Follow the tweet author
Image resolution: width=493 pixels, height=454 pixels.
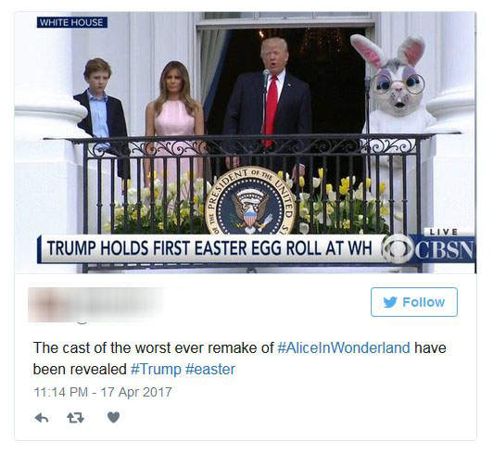tap(414, 302)
